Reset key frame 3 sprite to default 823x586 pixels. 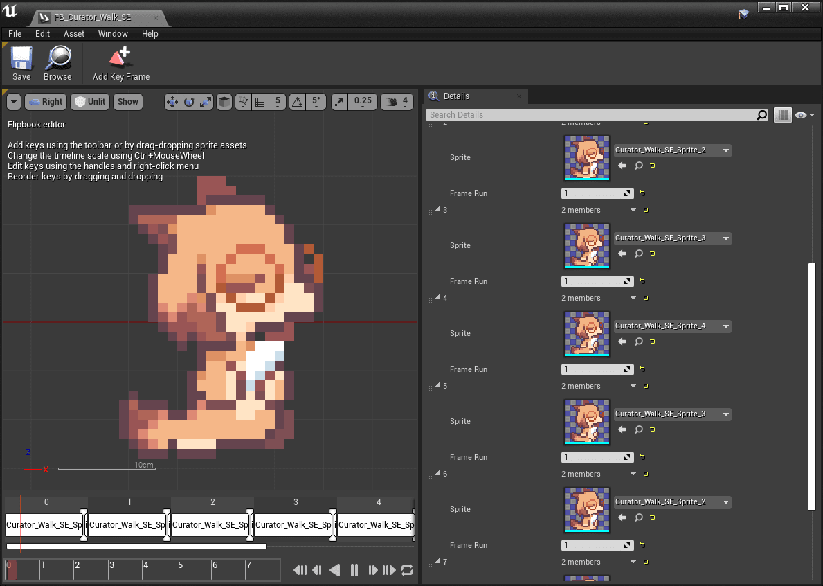tap(653, 254)
